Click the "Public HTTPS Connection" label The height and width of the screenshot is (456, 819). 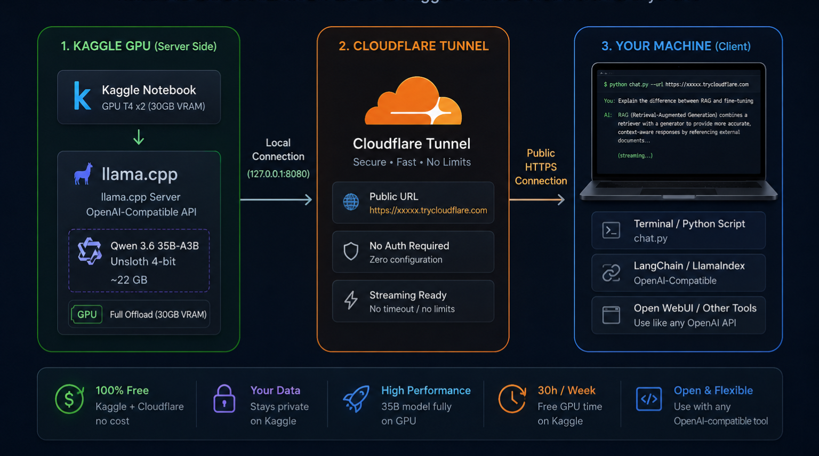[x=541, y=167]
